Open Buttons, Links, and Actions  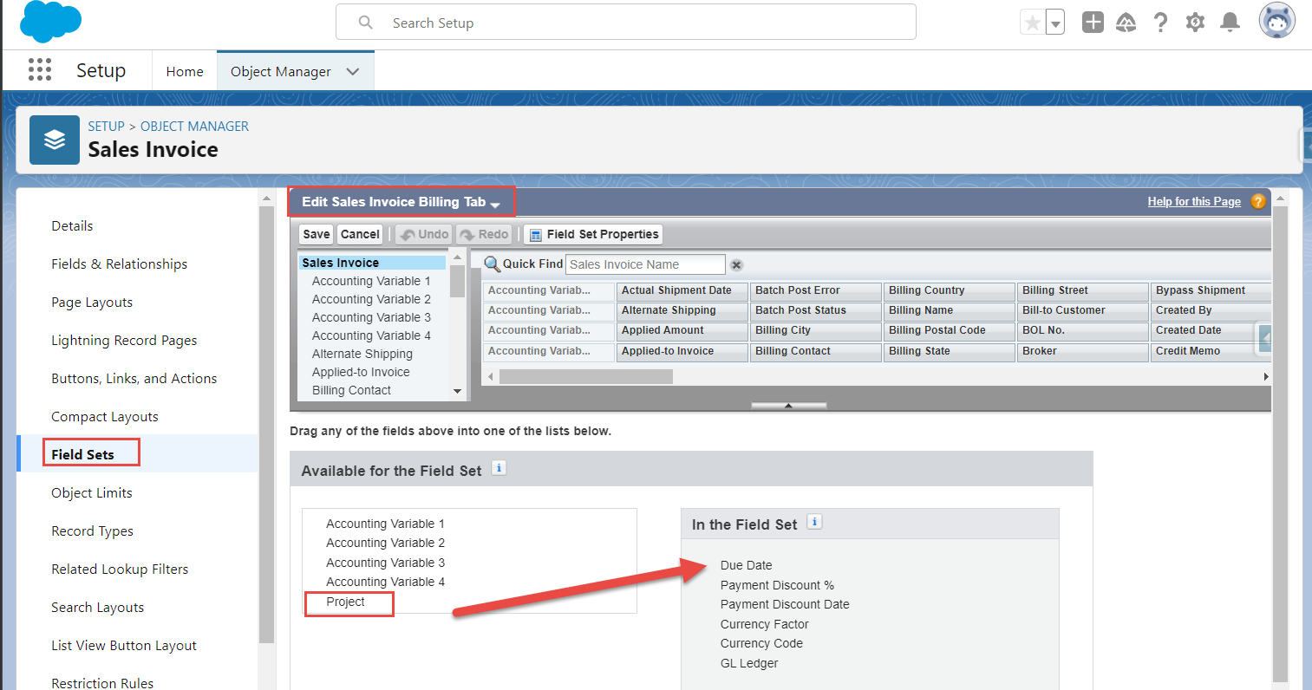coord(134,379)
